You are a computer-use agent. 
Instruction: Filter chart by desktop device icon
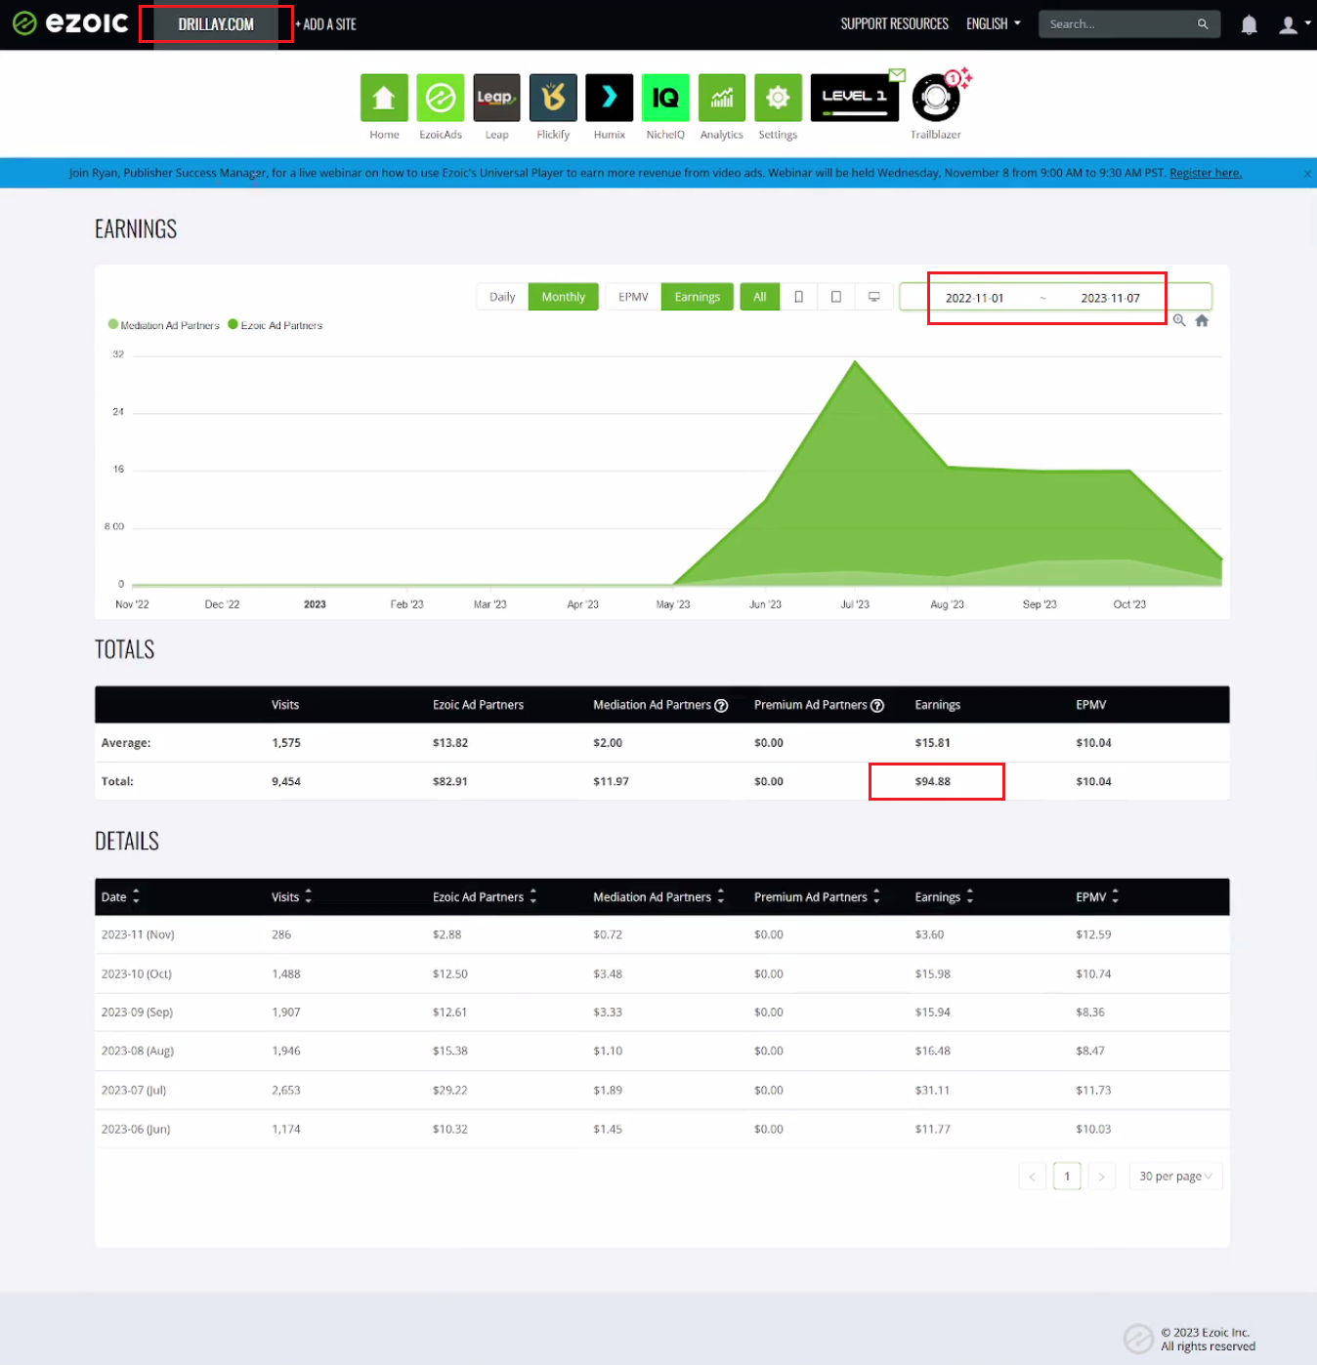tap(874, 297)
